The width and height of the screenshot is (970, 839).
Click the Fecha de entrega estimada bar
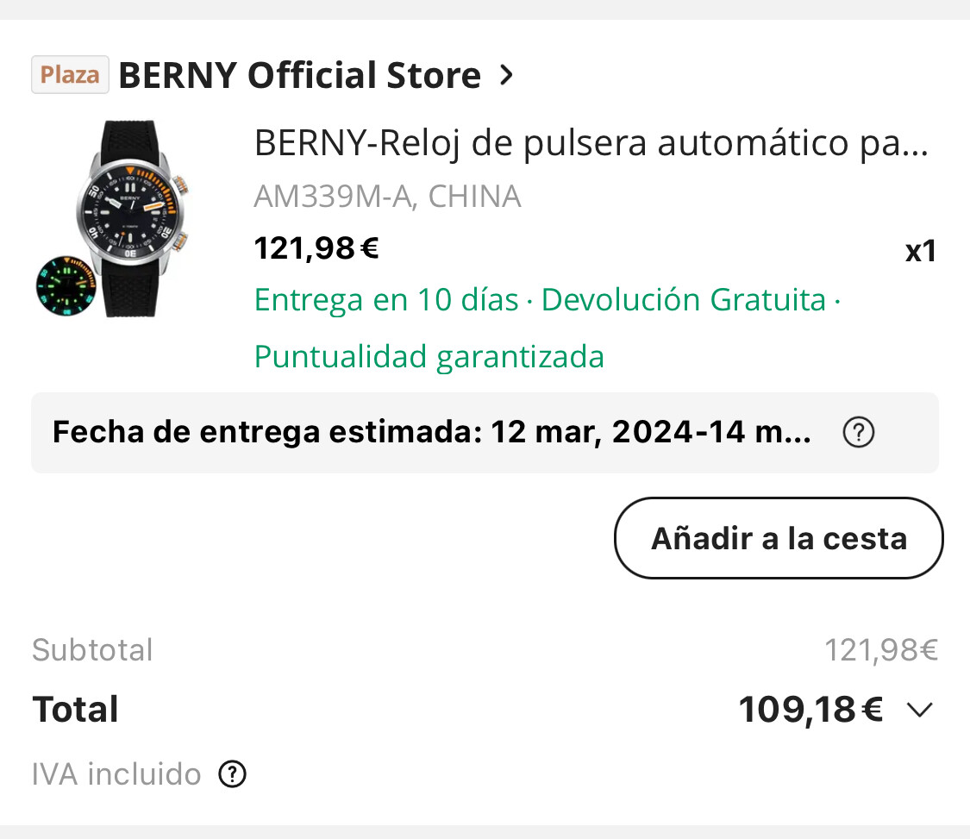point(431,432)
